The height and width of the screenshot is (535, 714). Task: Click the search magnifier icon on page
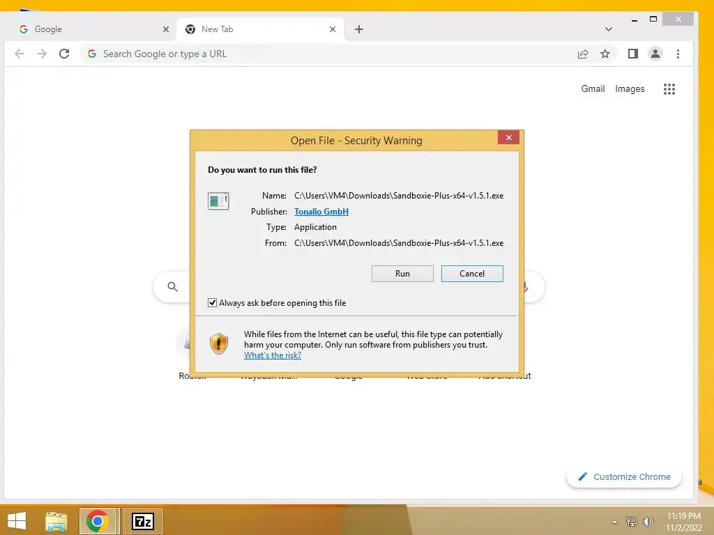(x=173, y=286)
